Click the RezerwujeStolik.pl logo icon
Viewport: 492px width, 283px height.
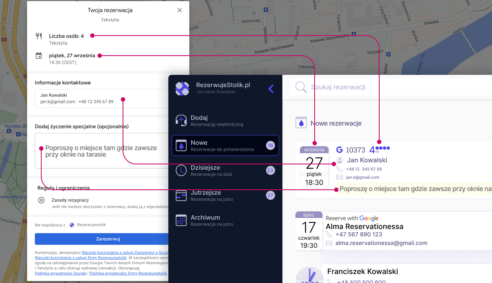click(x=182, y=89)
